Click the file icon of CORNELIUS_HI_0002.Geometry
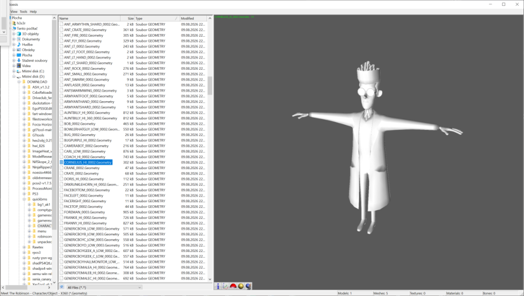This screenshot has height=296, width=524. tap(61, 162)
